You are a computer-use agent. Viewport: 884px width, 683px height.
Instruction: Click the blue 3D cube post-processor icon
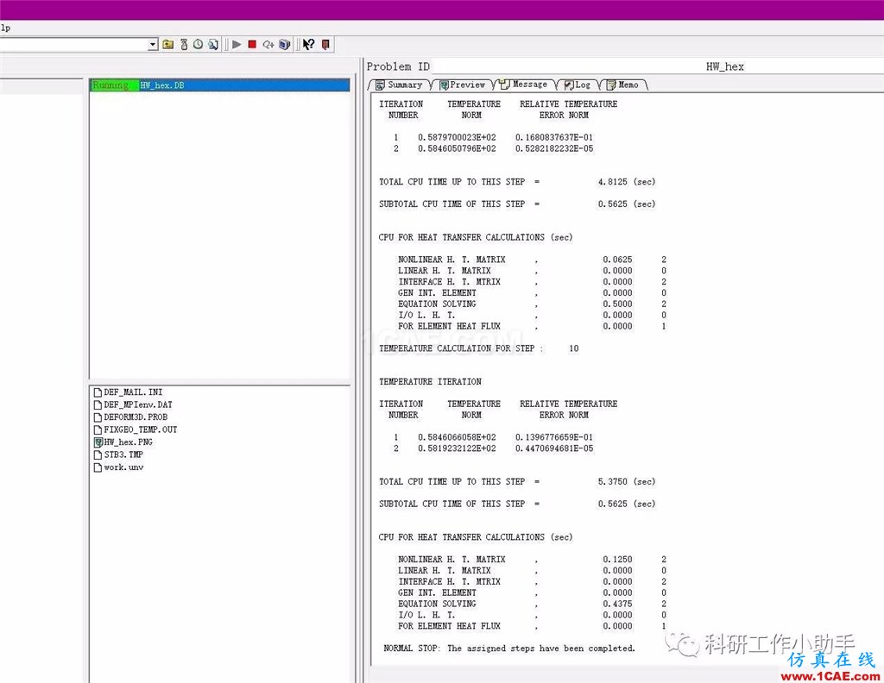[285, 44]
